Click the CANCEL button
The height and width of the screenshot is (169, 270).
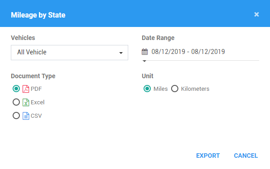click(246, 156)
